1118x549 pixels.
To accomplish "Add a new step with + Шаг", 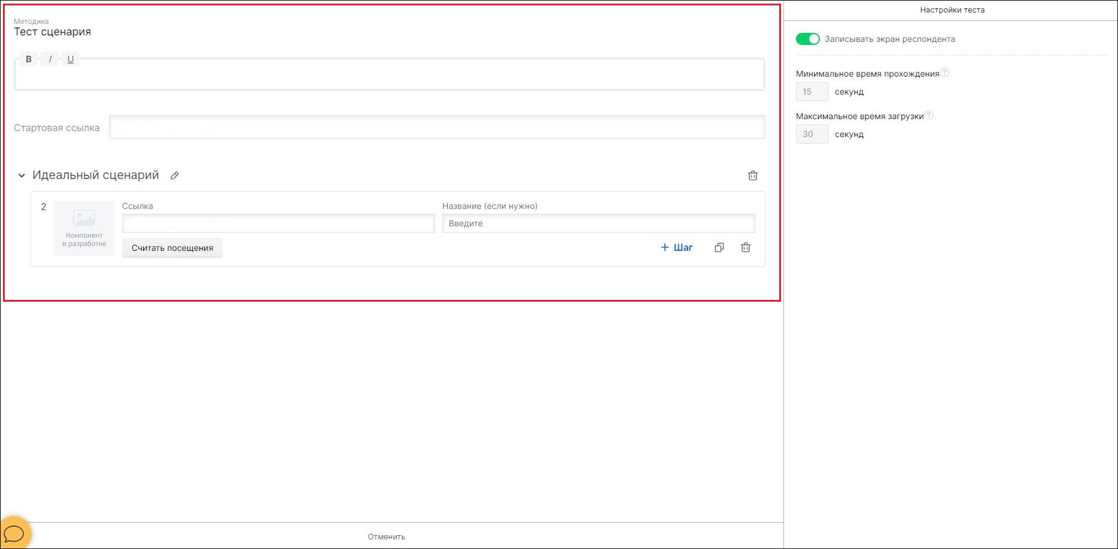I will [677, 248].
